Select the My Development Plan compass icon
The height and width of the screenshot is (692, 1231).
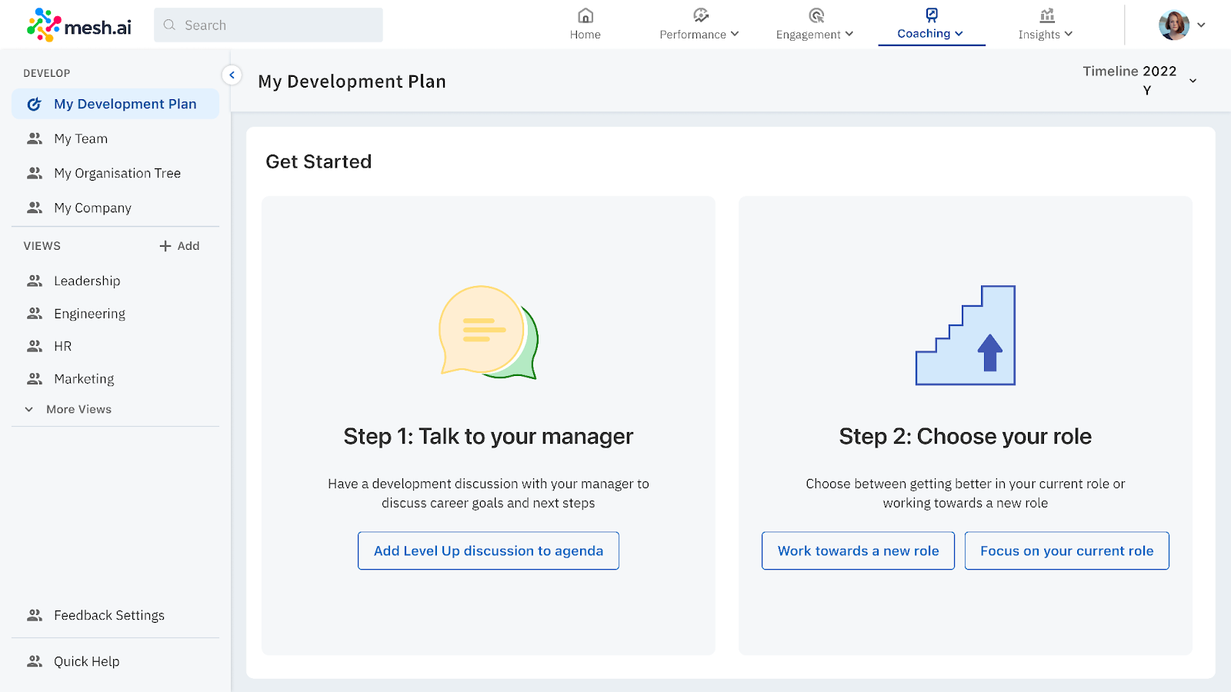(x=34, y=103)
